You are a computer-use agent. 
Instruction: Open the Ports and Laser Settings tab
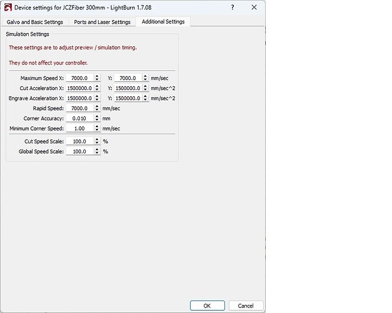pyautogui.click(x=102, y=22)
